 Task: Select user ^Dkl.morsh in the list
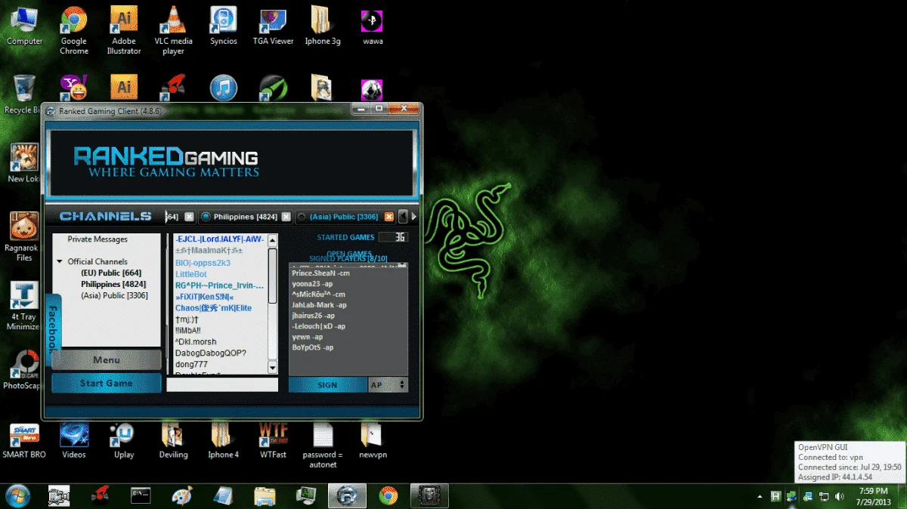click(195, 342)
